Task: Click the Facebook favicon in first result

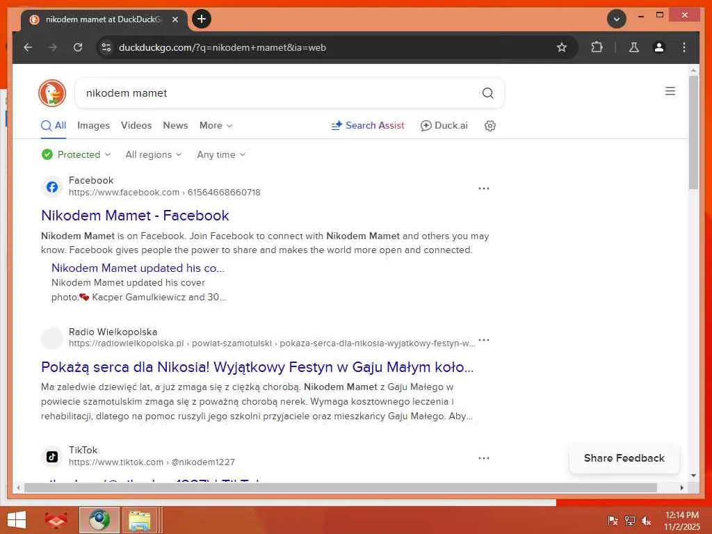Action: tap(52, 186)
